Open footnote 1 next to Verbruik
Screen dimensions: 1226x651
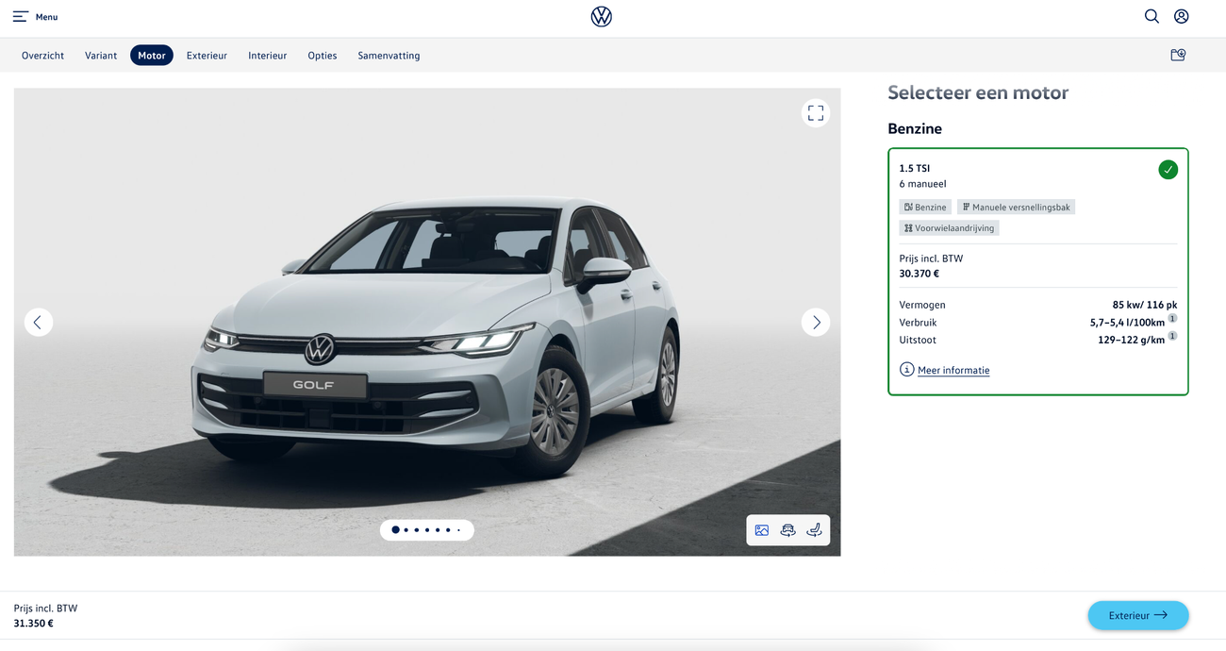[x=1172, y=319]
